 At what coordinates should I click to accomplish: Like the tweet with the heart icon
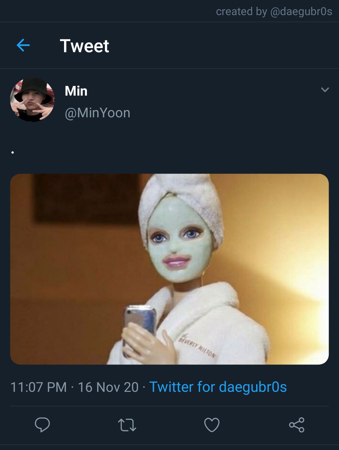click(x=212, y=425)
